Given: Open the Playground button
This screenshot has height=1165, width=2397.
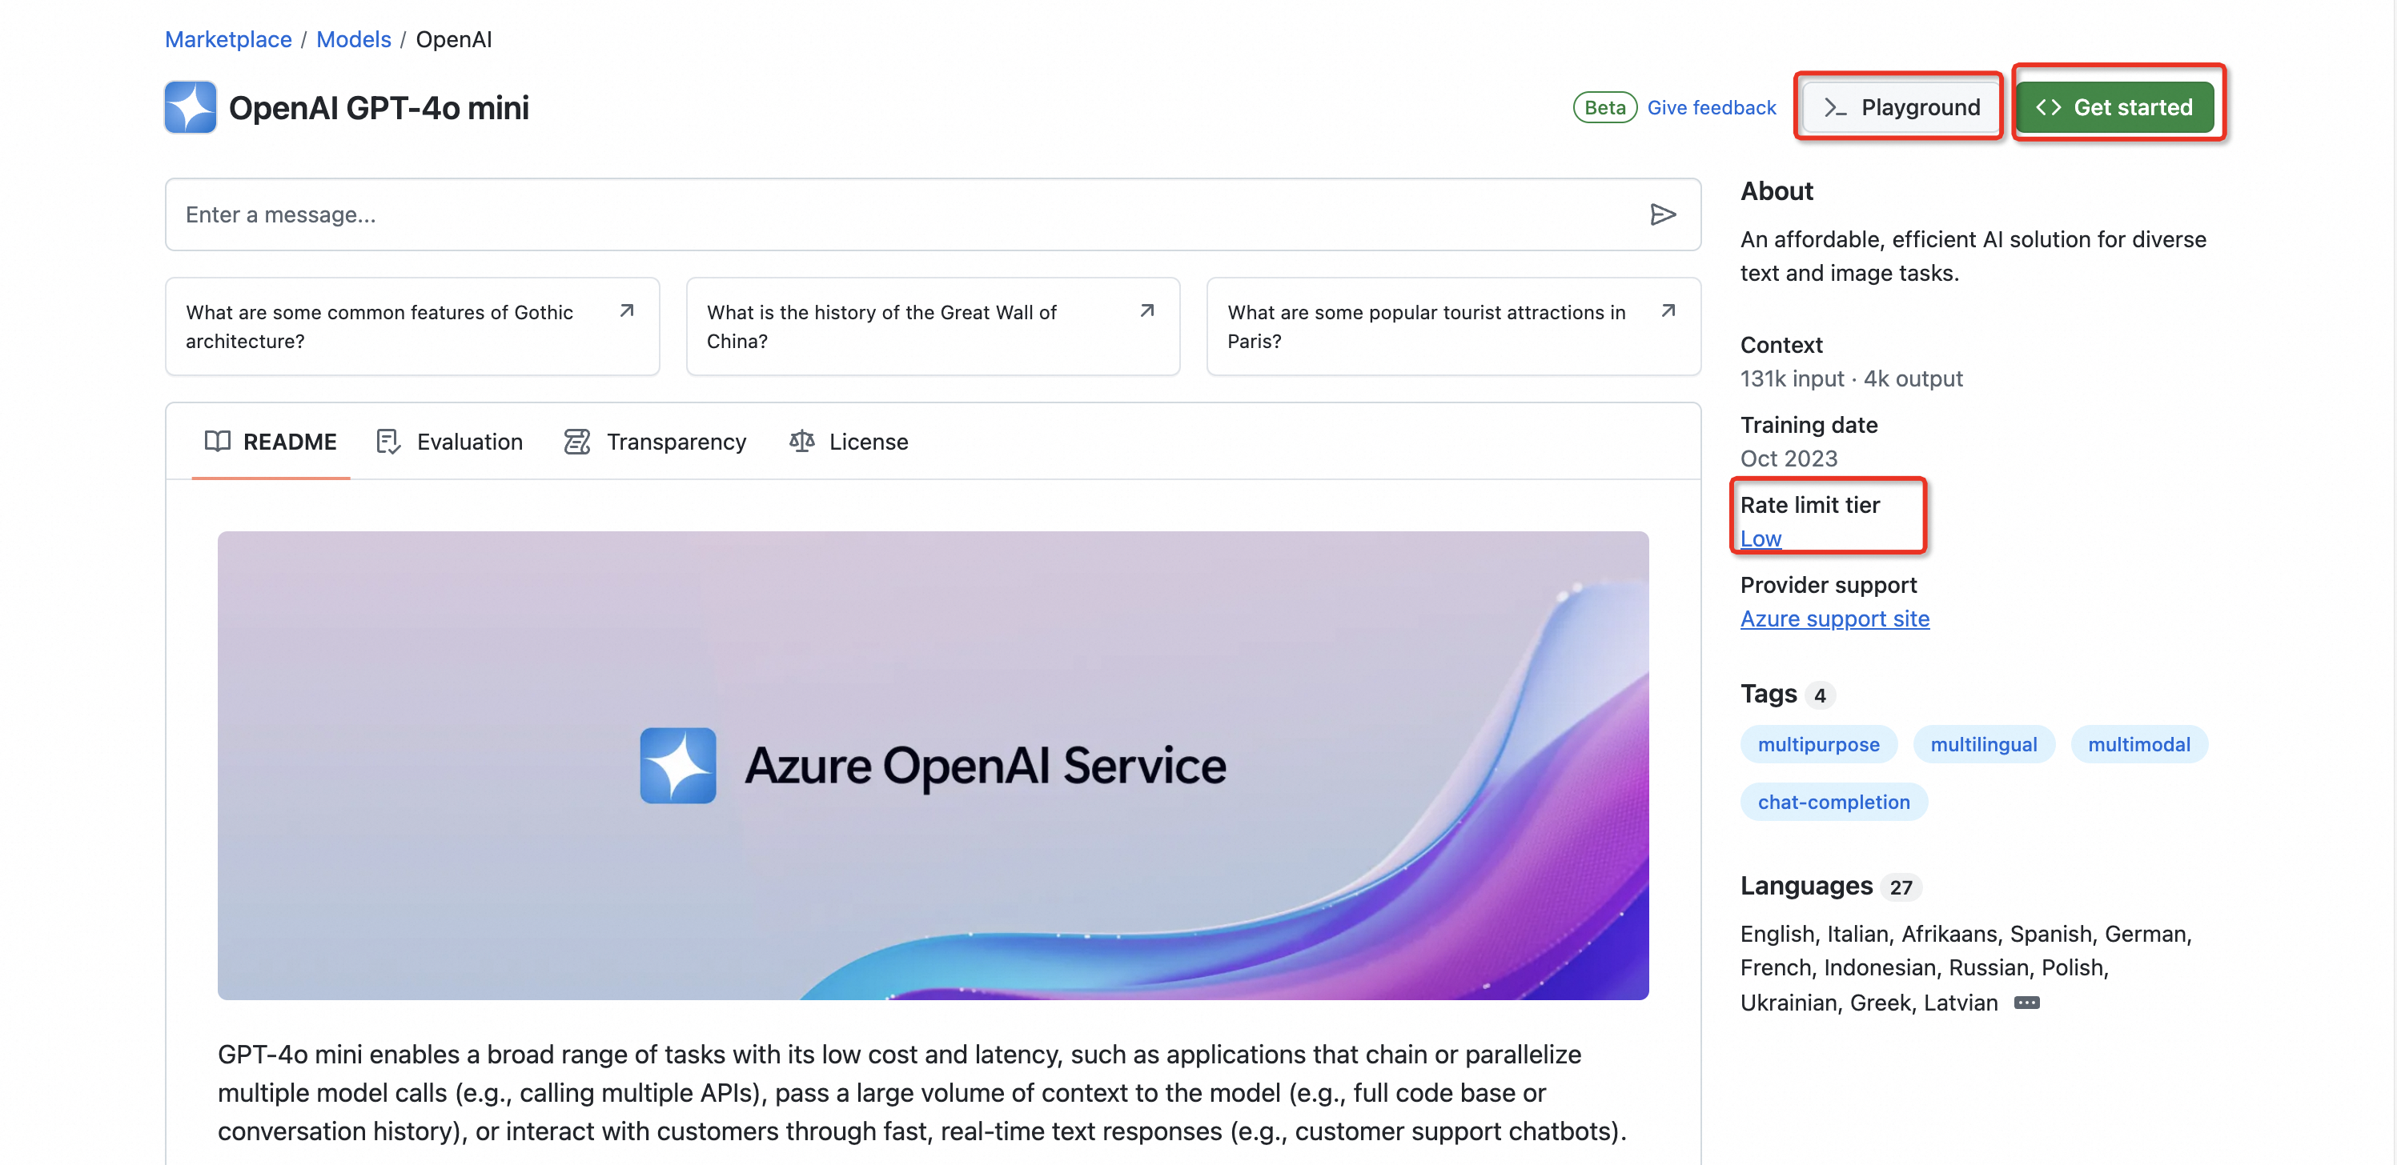Looking at the screenshot, I should click(x=1900, y=108).
